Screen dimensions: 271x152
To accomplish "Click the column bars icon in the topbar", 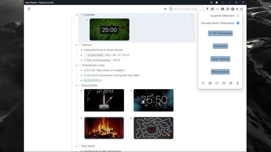I will pos(228,9).
